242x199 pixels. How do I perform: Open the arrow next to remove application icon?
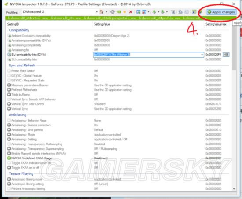click(x=148, y=12)
